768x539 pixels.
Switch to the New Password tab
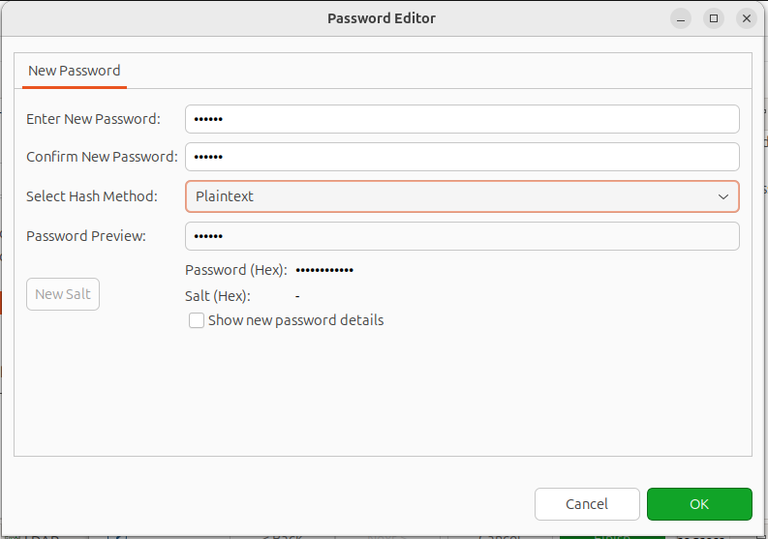pyautogui.click(x=75, y=71)
